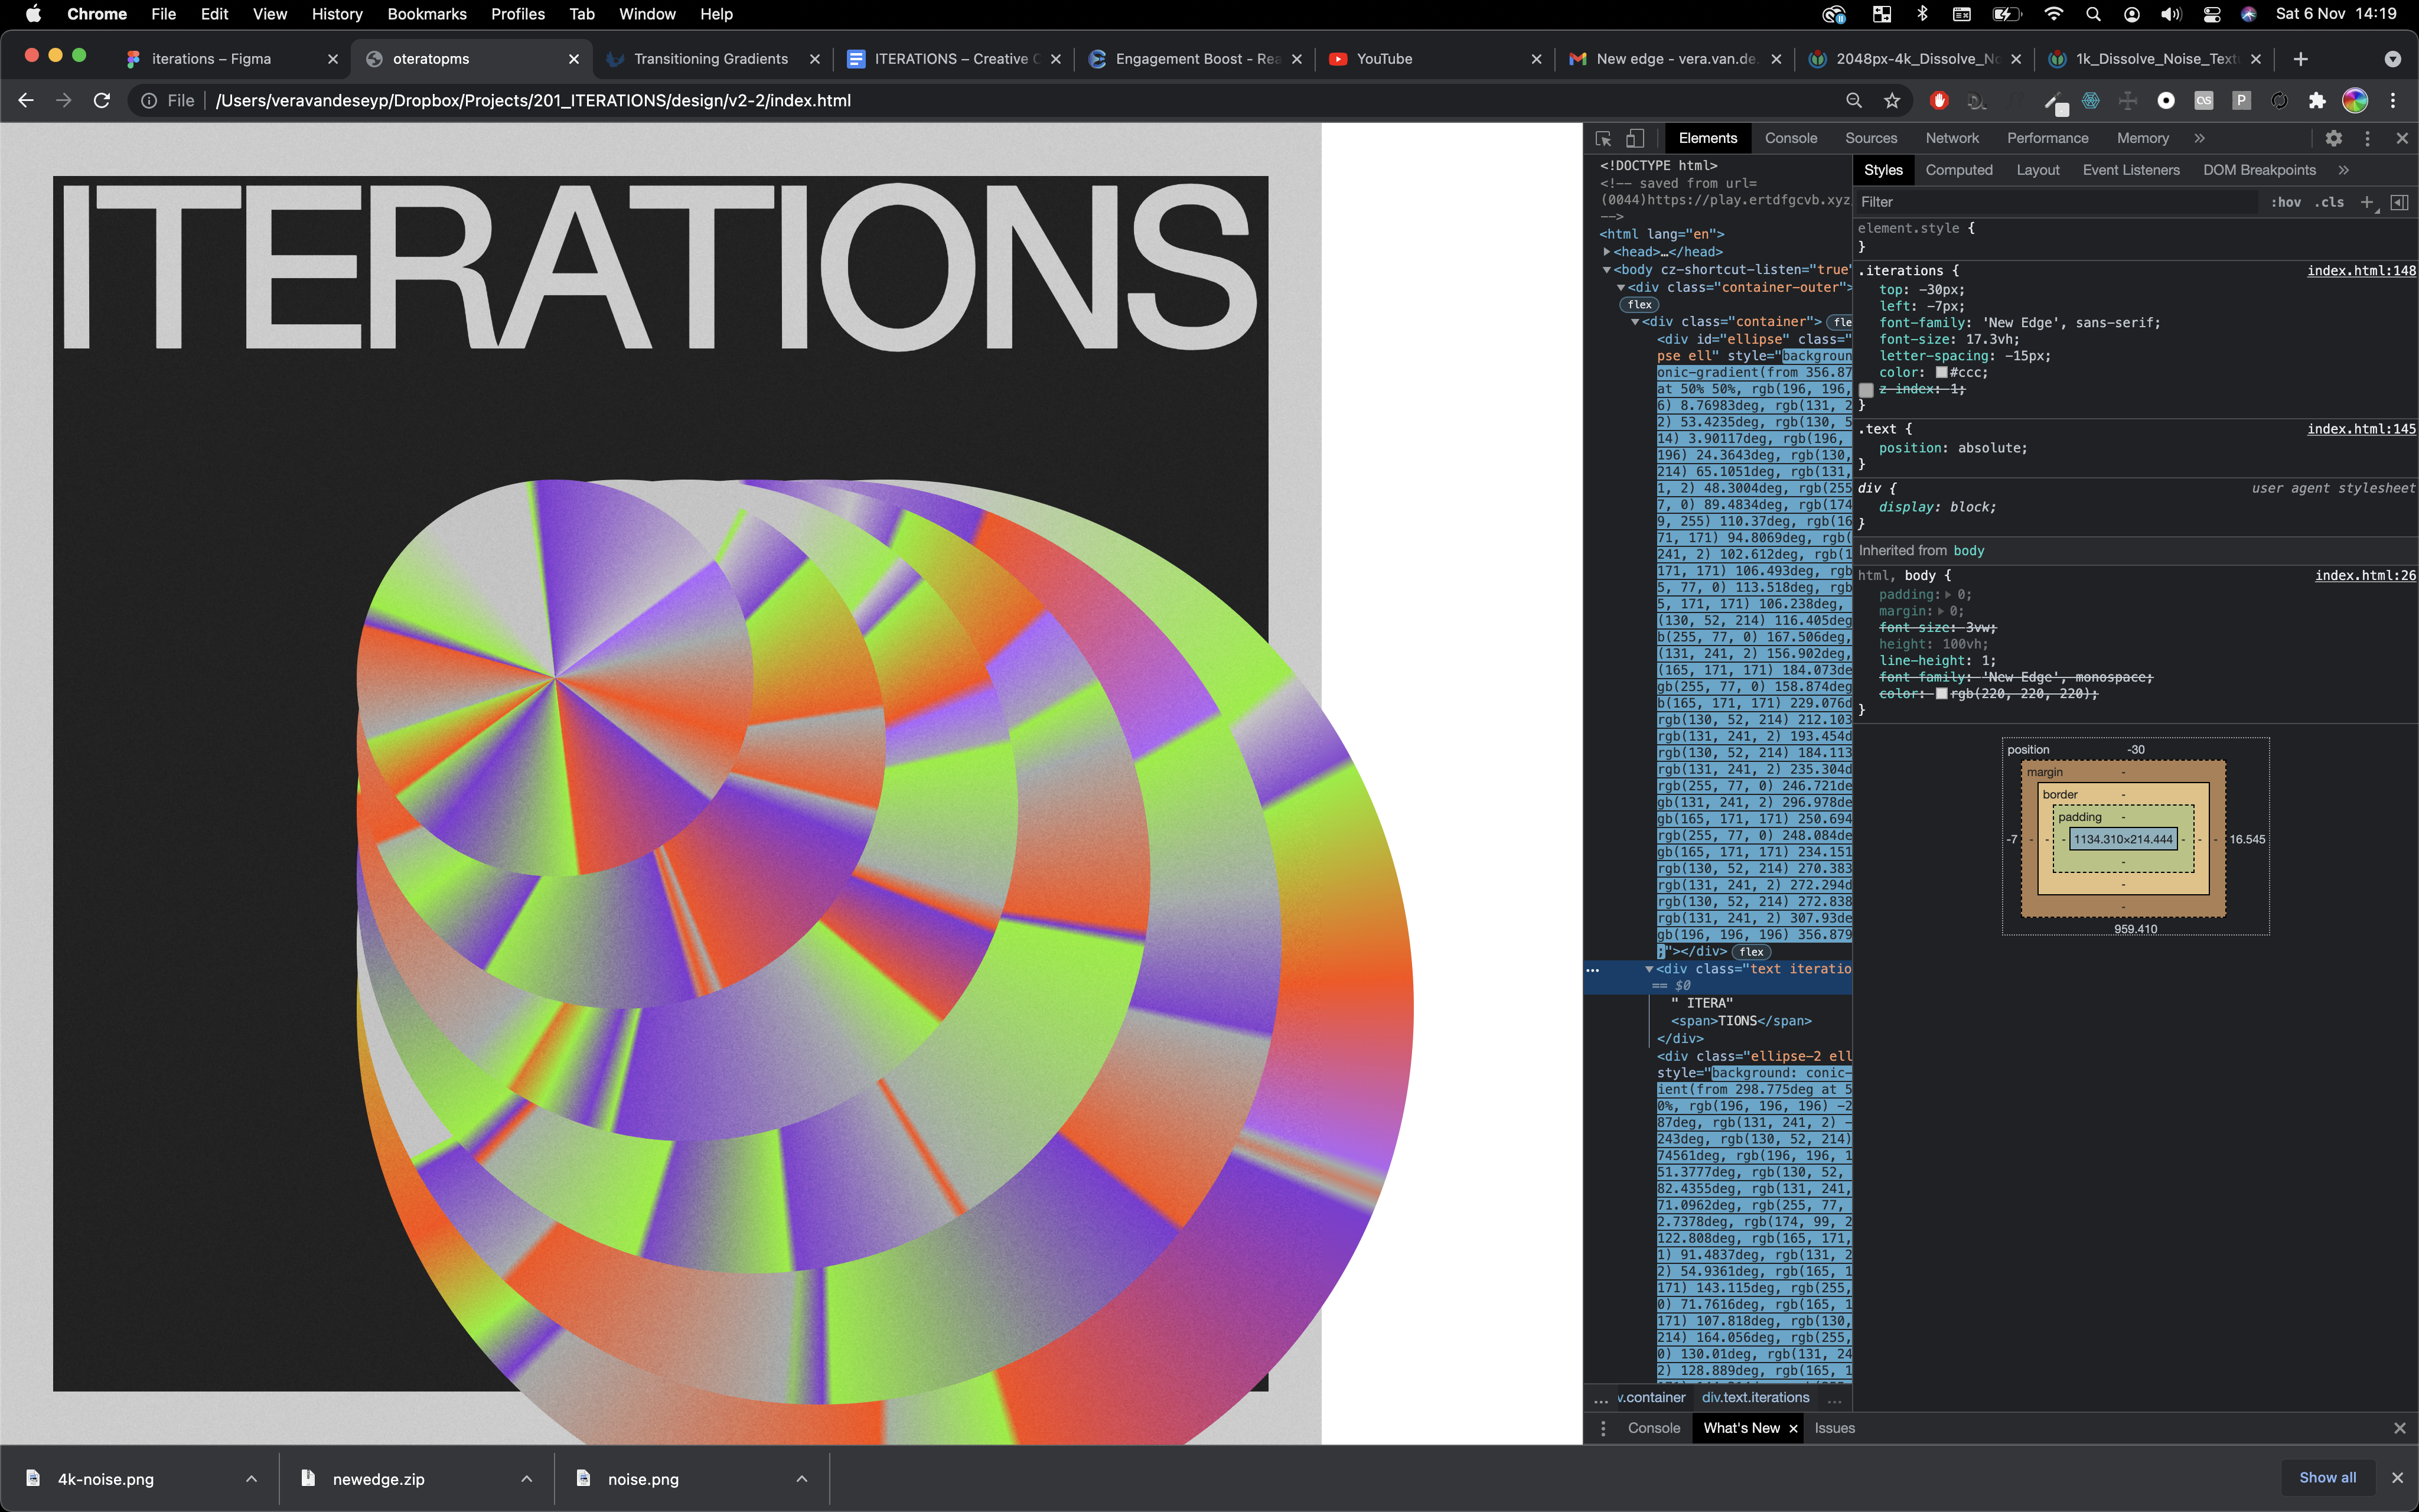This screenshot has width=2419, height=1512.
Task: Toggle the :hov element state panel
Action: tap(2285, 202)
